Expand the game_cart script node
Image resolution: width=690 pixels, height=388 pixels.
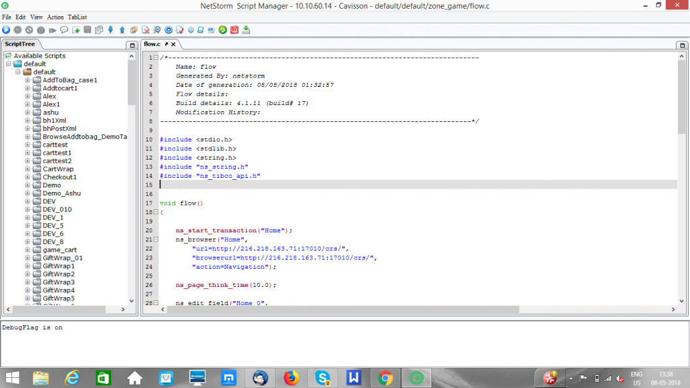pyautogui.click(x=27, y=250)
